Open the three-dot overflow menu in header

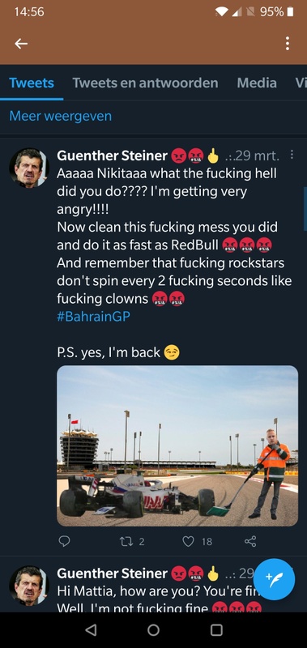coord(288,44)
